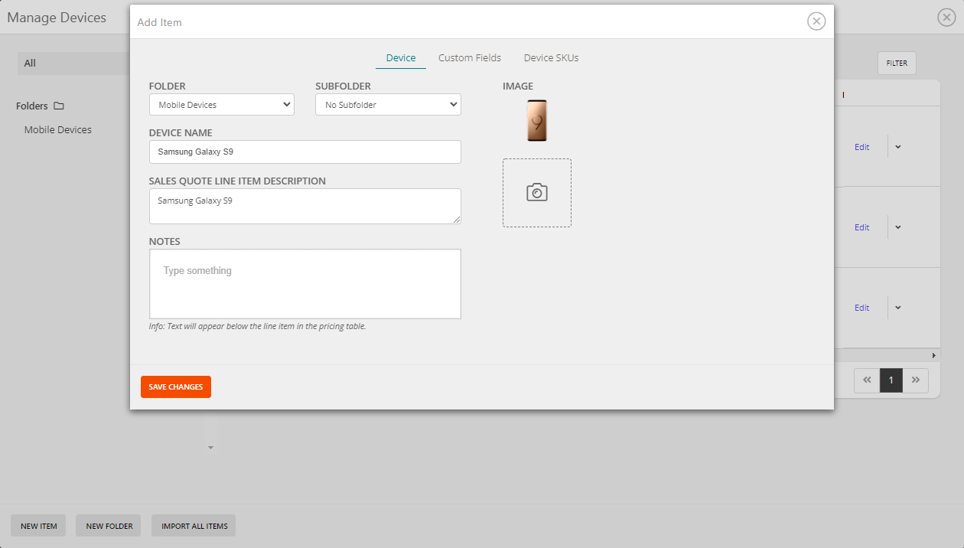Click the SAVE CHANGES button
This screenshot has height=548, width=964.
point(175,387)
